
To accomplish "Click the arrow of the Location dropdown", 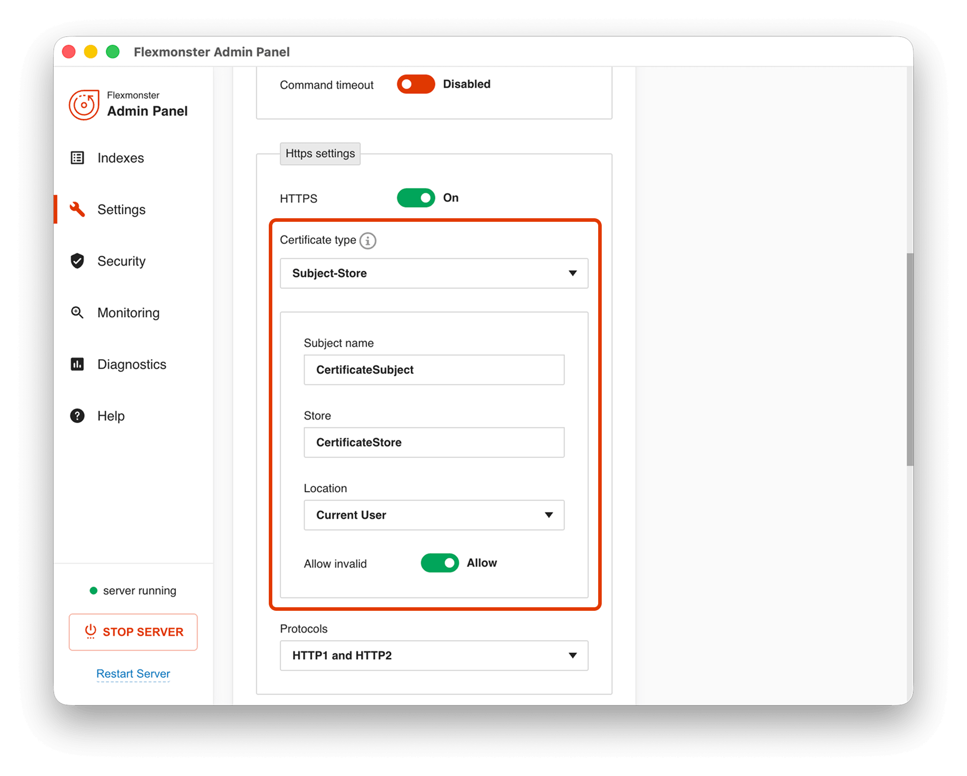I will click(549, 514).
